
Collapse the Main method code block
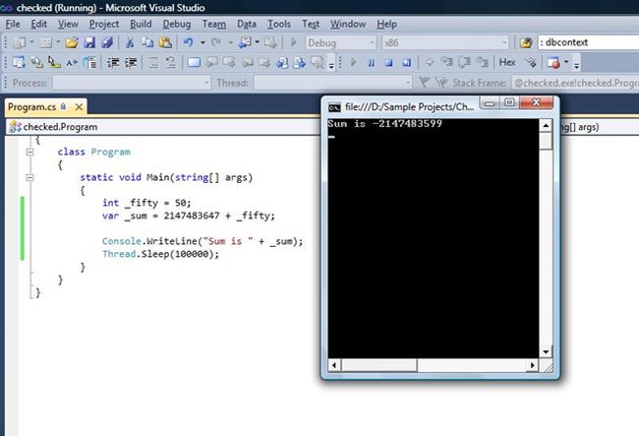pos(29,177)
